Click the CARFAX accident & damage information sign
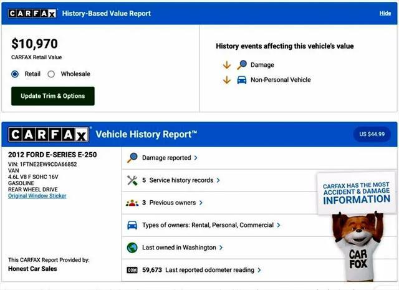 pyautogui.click(x=357, y=193)
